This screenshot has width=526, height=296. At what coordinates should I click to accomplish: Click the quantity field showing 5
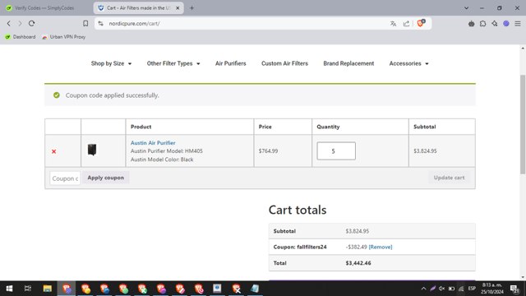click(x=336, y=151)
